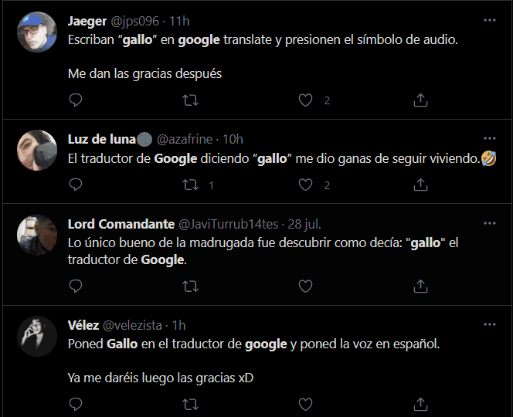Like Lord Comandante's tweet
513x417 pixels.
(305, 286)
